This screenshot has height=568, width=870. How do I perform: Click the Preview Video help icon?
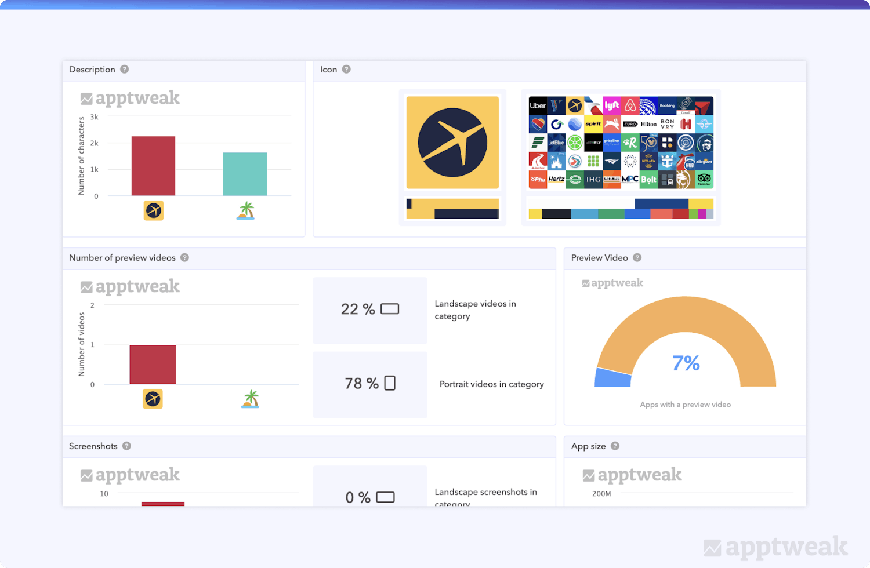point(637,258)
